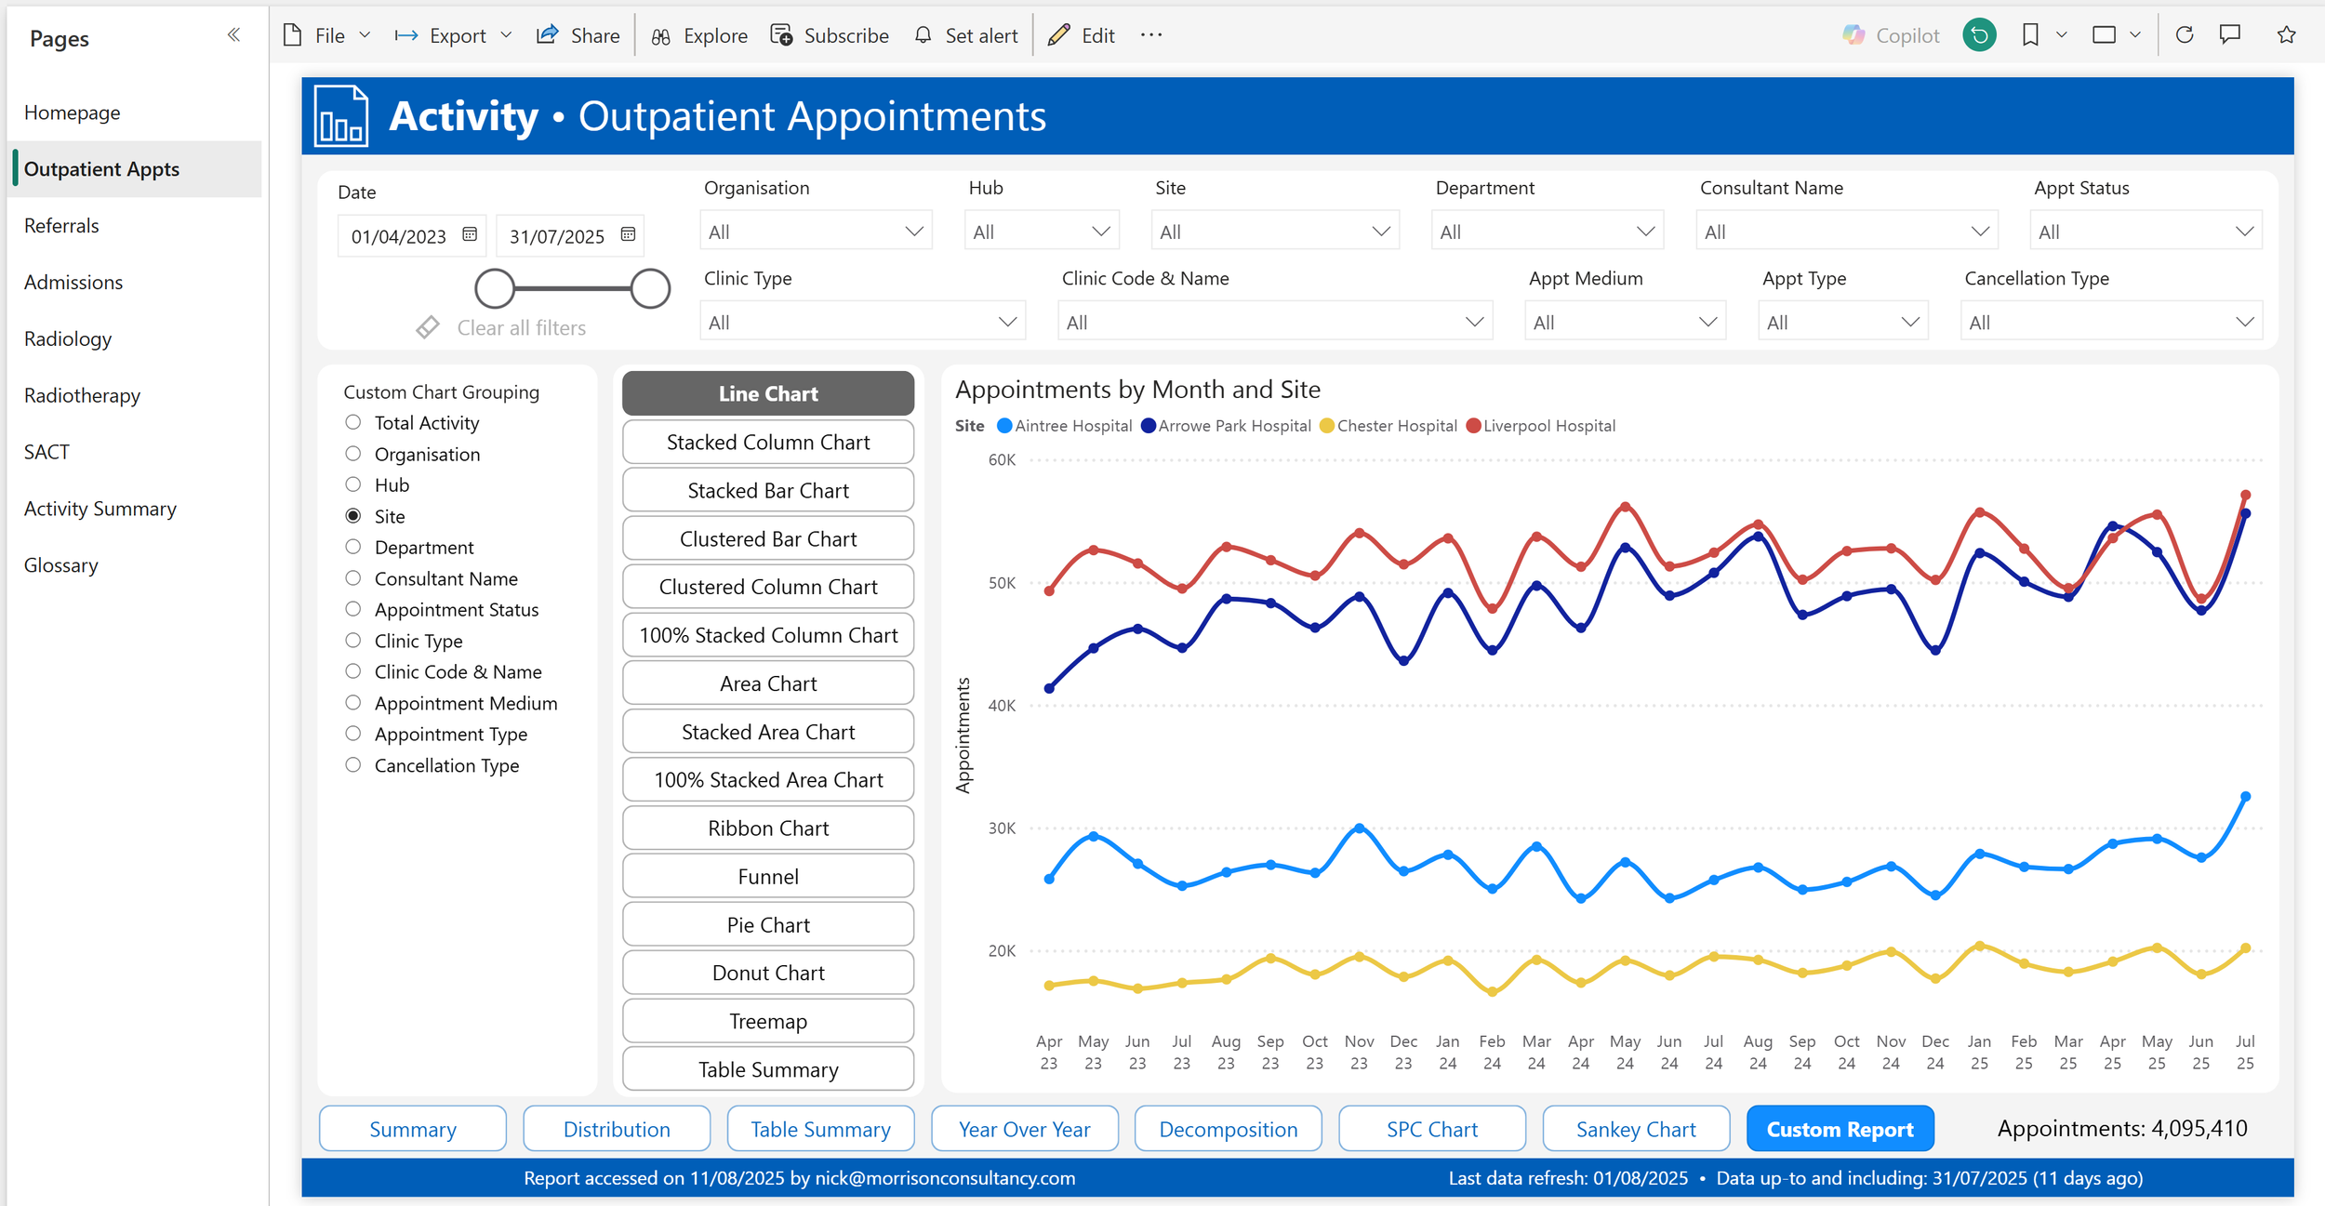Screen dimensions: 2325x1206
Task: Open the more options ellipsis
Action: pyautogui.click(x=1151, y=35)
